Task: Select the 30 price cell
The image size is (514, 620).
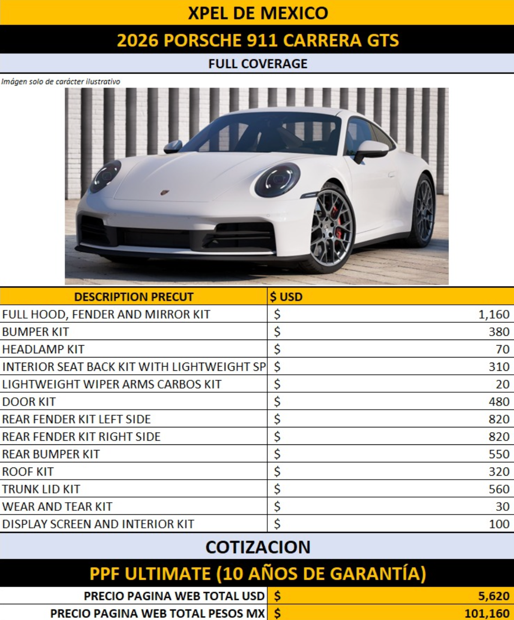Action: [391, 506]
